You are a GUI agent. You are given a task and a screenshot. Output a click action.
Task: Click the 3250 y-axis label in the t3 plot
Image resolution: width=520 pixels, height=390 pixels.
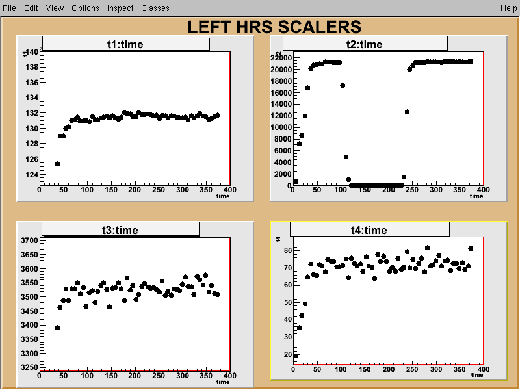(x=29, y=367)
